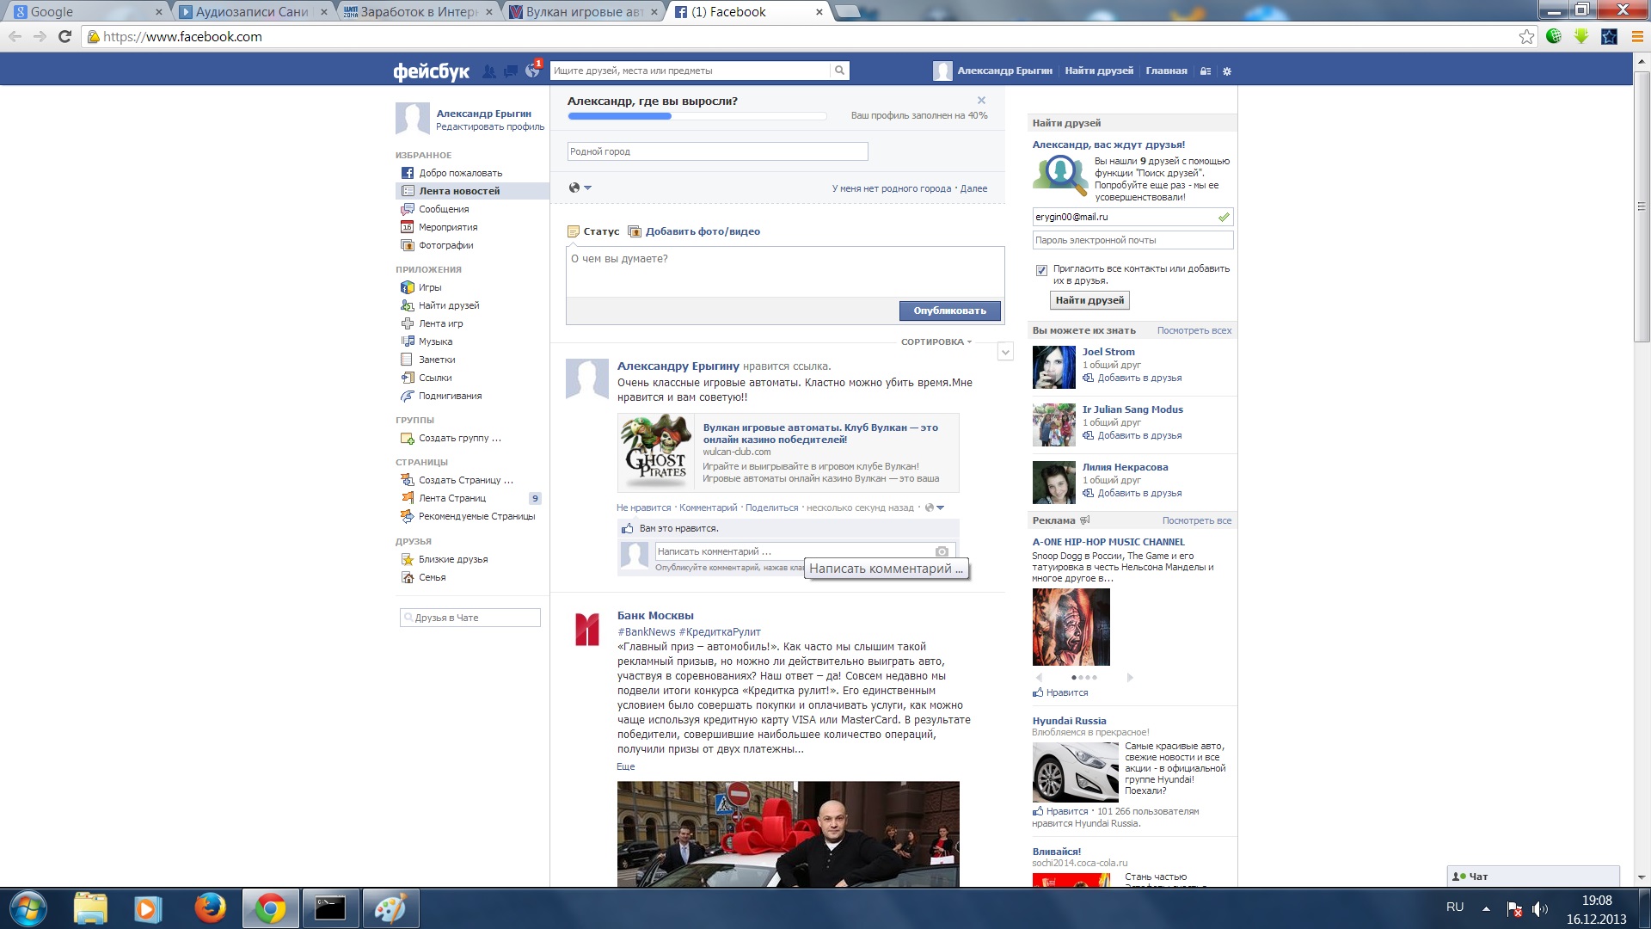Click Друзья в Чате search field
This screenshot has height=929, width=1651.
click(470, 618)
